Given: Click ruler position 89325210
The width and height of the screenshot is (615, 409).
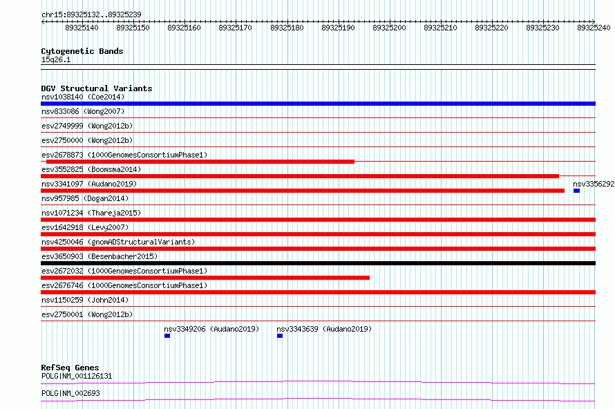Looking at the screenshot, I should (x=440, y=28).
